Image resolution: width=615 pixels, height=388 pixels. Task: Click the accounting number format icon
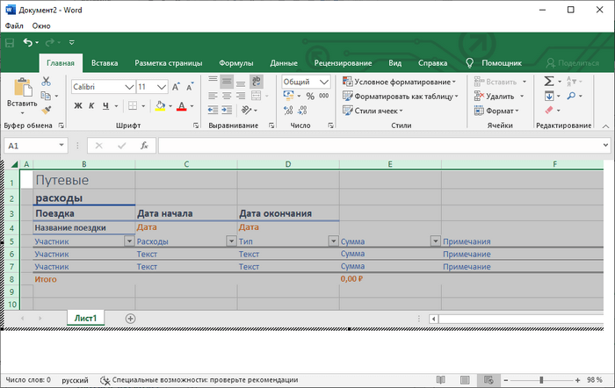[289, 96]
